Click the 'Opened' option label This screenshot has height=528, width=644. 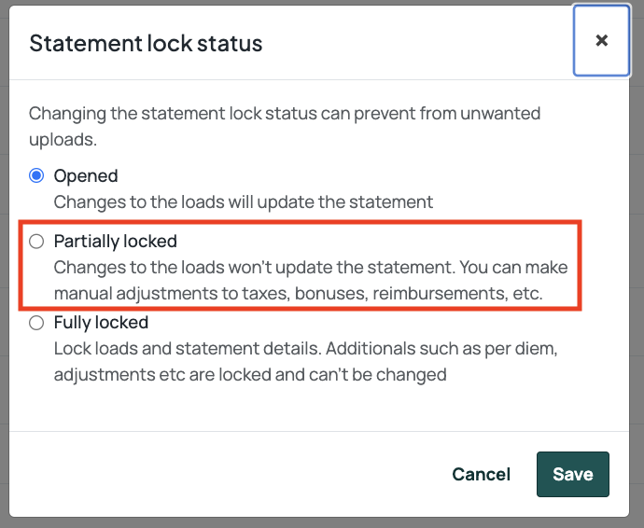click(x=86, y=175)
